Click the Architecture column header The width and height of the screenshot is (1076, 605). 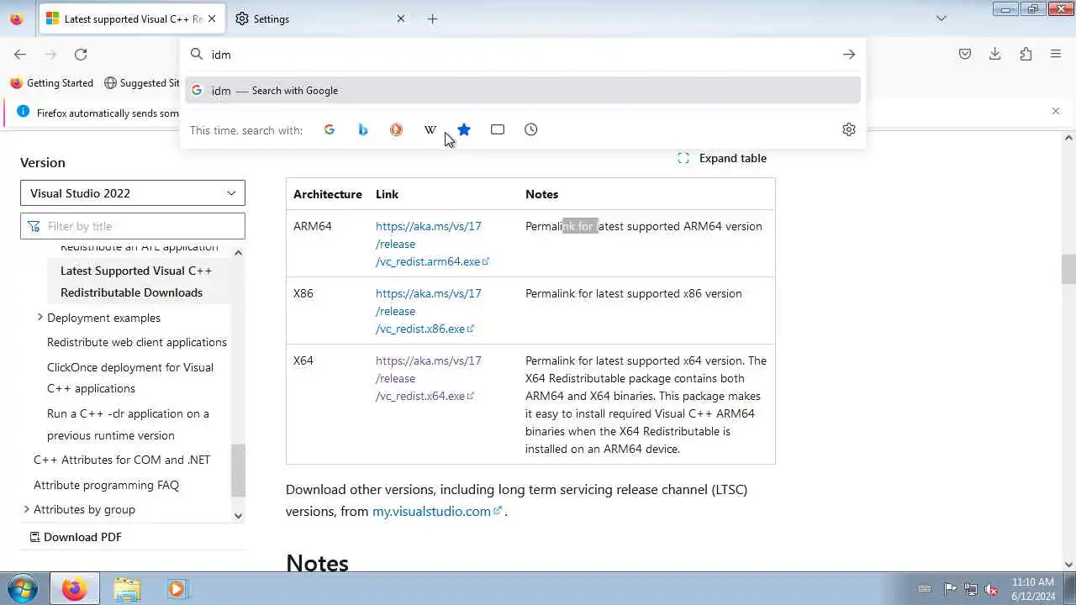[x=328, y=194]
